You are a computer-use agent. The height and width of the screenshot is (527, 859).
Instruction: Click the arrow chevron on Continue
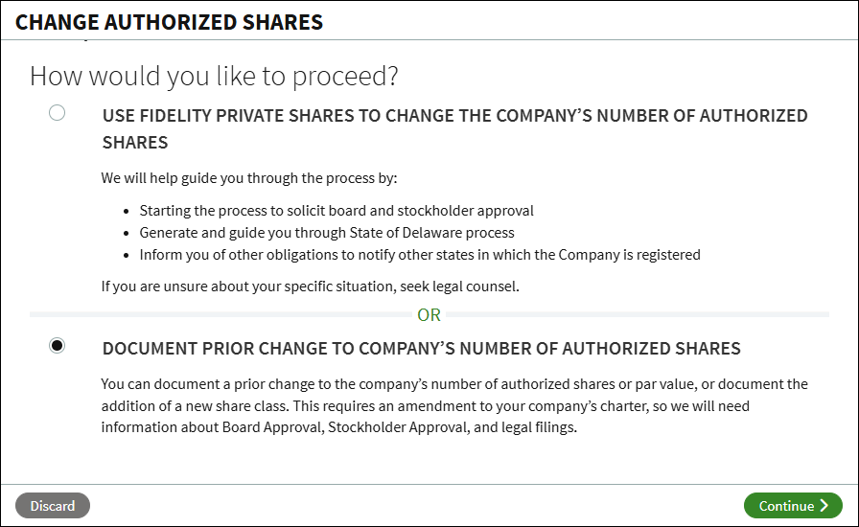tap(824, 506)
